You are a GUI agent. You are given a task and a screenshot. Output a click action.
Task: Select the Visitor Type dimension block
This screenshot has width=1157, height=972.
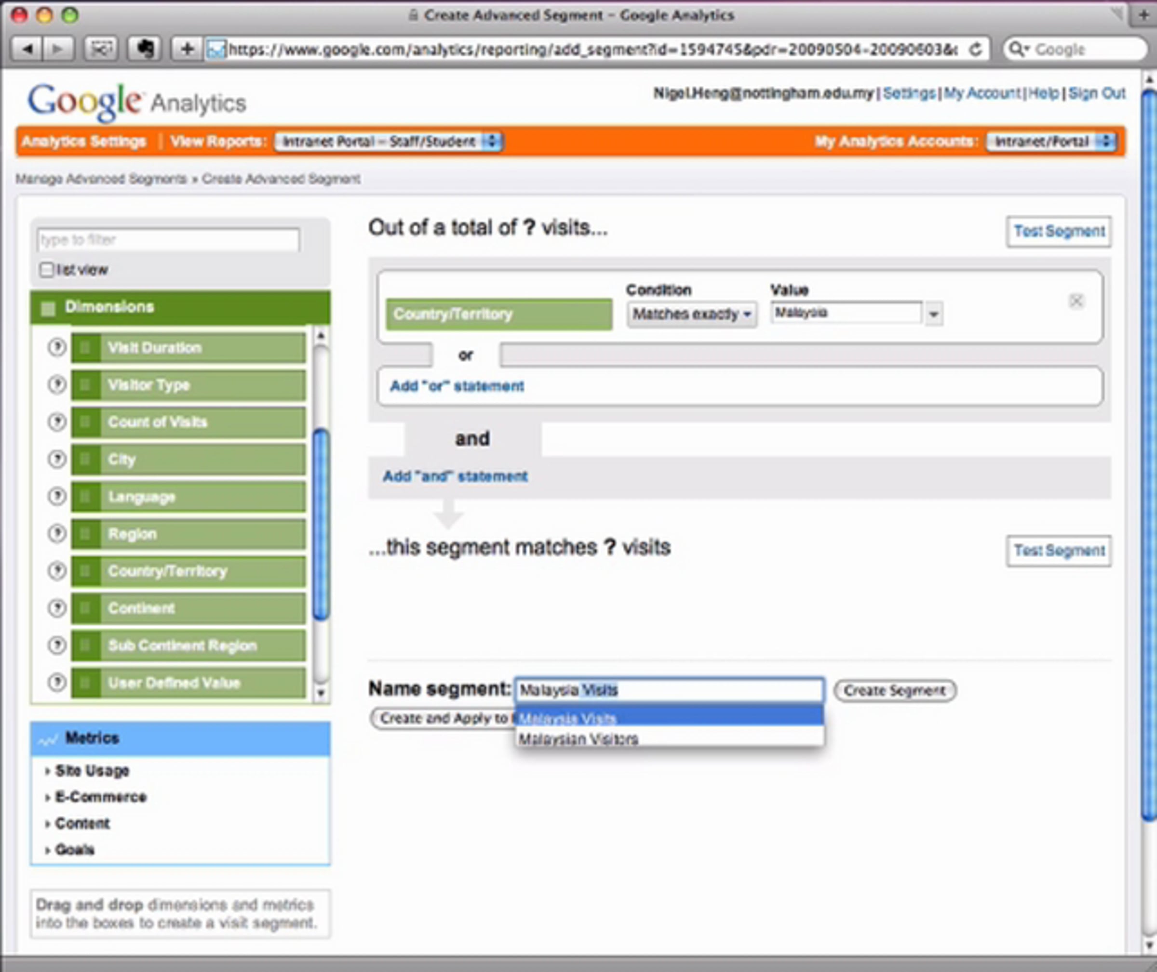tap(188, 385)
